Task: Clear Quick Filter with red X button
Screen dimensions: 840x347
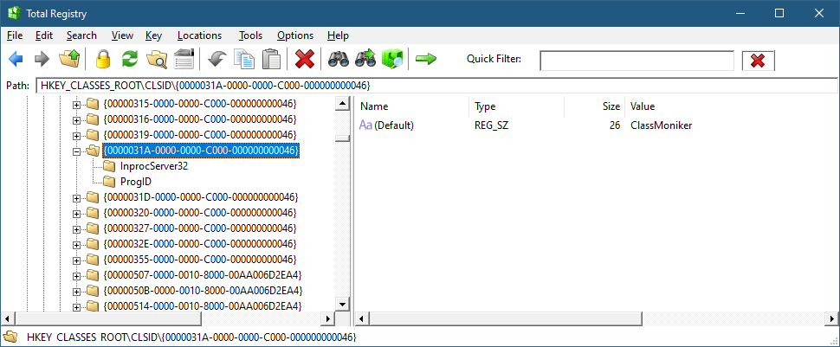Action: coord(758,60)
